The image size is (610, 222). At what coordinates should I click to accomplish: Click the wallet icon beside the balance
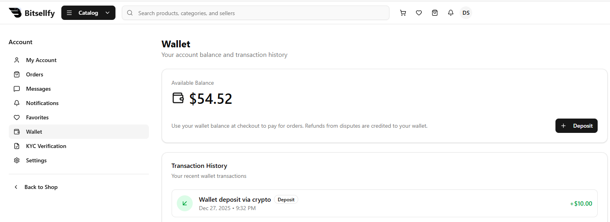coord(178,98)
